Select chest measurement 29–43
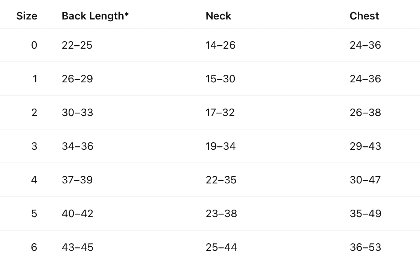Image resolution: width=420 pixels, height=280 pixels. [x=365, y=146]
